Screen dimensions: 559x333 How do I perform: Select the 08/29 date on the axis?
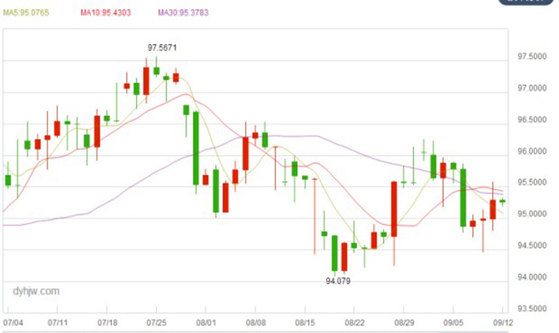[405, 321]
